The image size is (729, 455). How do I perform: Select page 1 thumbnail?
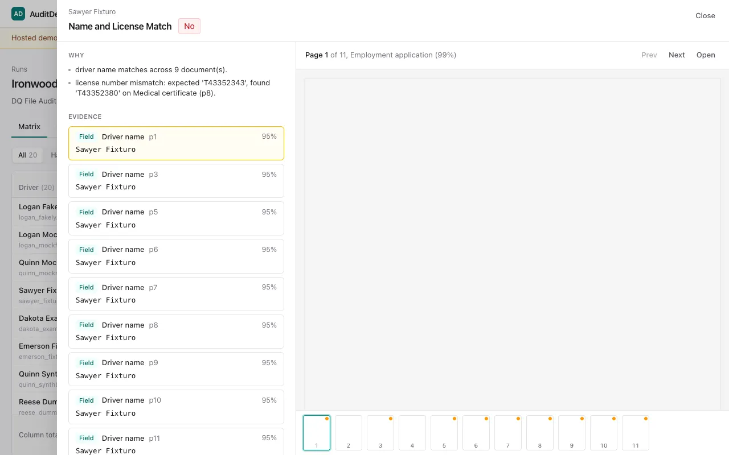click(317, 433)
